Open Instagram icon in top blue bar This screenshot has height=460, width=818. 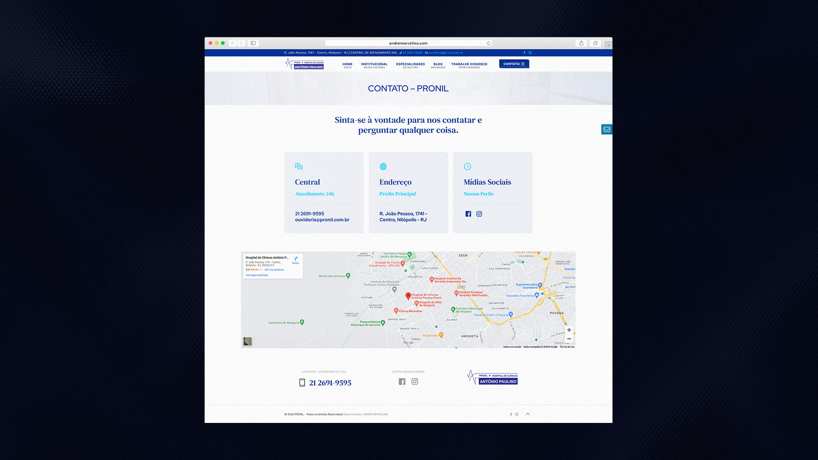530,53
